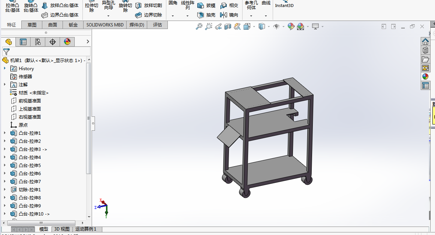Open the Display Style cube icon
Image resolution: width=435 pixels, height=235 pixels.
pos(262,26)
